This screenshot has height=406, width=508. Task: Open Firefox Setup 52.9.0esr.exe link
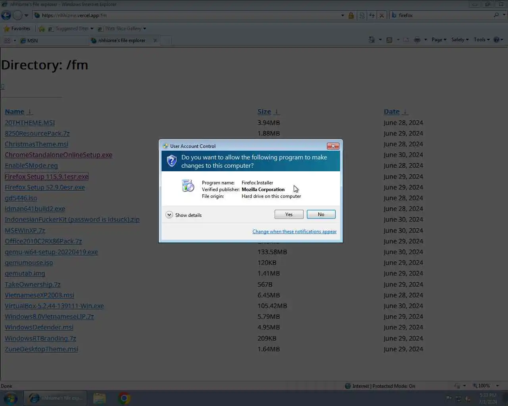tap(45, 188)
